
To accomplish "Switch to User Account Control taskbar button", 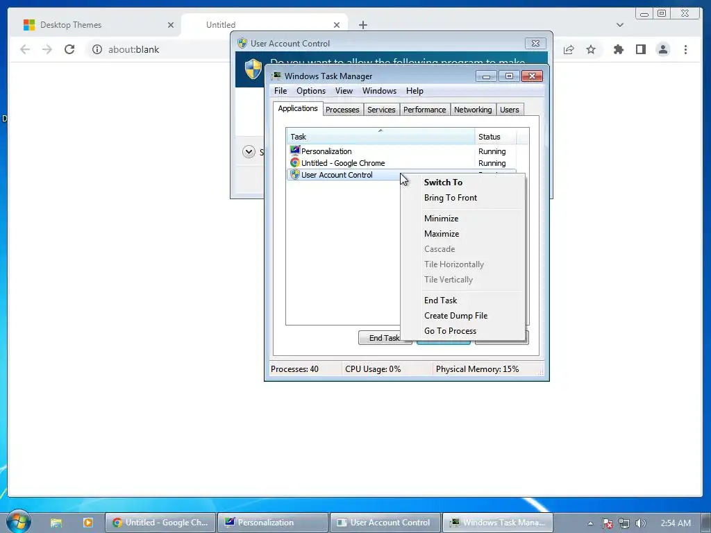I will point(385,523).
